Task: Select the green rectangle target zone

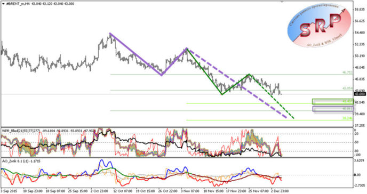Action: 333,102
